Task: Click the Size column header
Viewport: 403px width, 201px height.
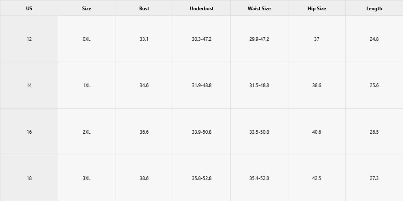Action: click(87, 9)
